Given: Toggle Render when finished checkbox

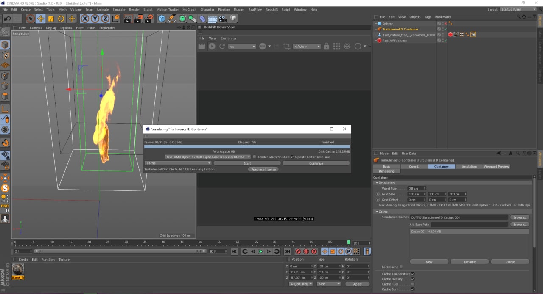Looking at the screenshot, I should pyautogui.click(x=255, y=157).
